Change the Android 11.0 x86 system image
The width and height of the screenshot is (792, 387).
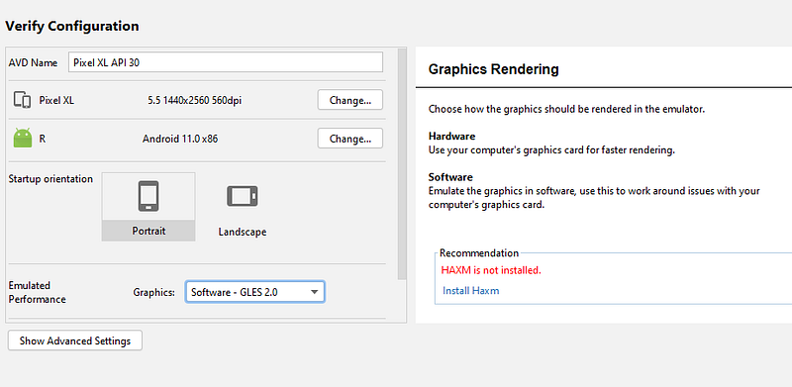point(350,139)
